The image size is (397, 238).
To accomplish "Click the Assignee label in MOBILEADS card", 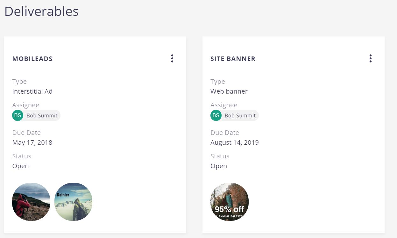I will click(x=25, y=105).
